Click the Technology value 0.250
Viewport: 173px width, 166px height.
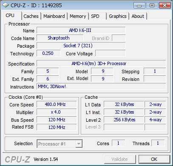click(48, 53)
